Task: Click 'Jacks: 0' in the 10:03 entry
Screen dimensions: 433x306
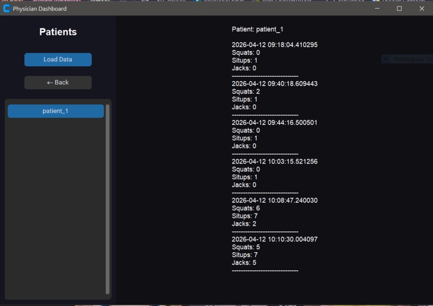Action: [x=244, y=184]
